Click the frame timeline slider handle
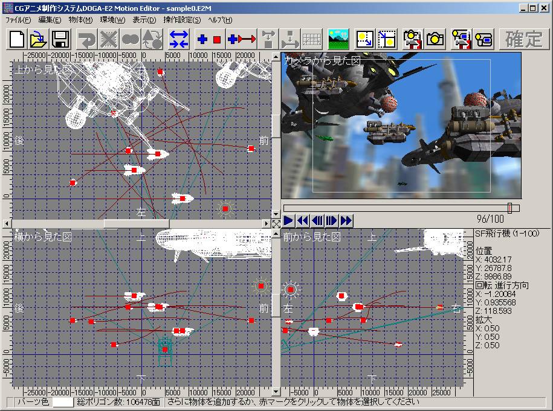The width and height of the screenshot is (553, 411). pos(509,208)
